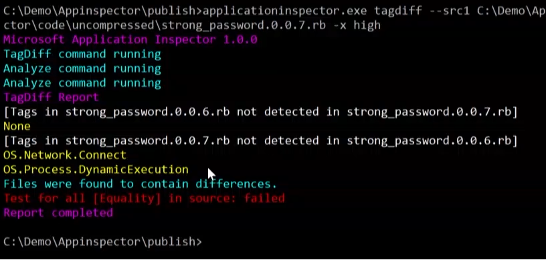Click the 'tagdiff' argument in the command

point(398,11)
